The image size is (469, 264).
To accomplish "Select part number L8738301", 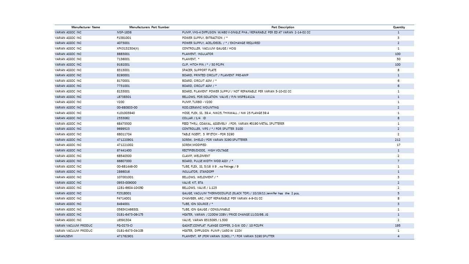I will [x=124, y=97].
